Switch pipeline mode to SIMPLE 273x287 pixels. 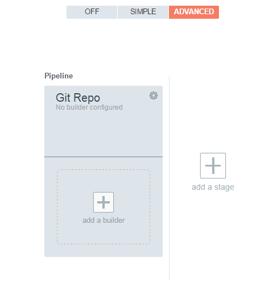143,12
